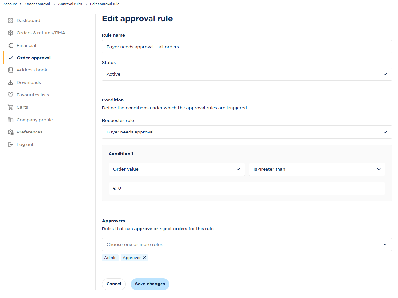The height and width of the screenshot is (298, 398).
Task: Go to Dashboard in the sidebar
Action: pyautogui.click(x=28, y=21)
